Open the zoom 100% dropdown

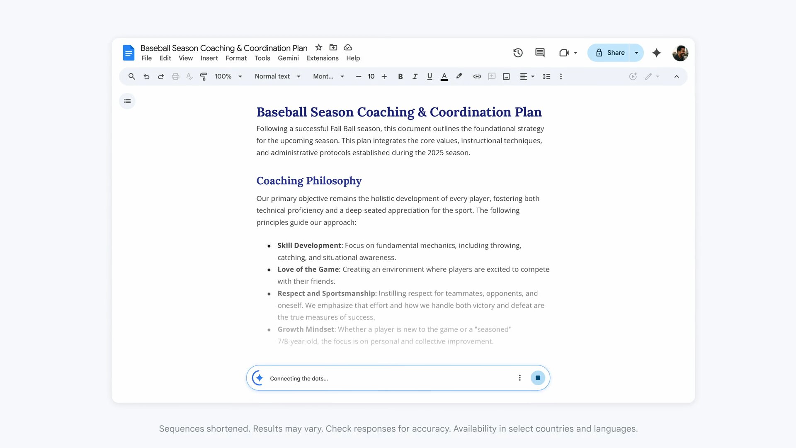pyautogui.click(x=228, y=76)
